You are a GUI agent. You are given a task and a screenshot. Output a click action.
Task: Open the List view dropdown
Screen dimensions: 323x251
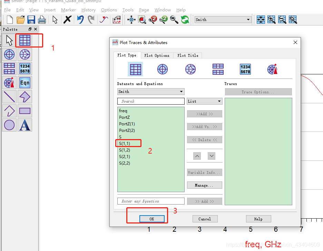pos(204,101)
